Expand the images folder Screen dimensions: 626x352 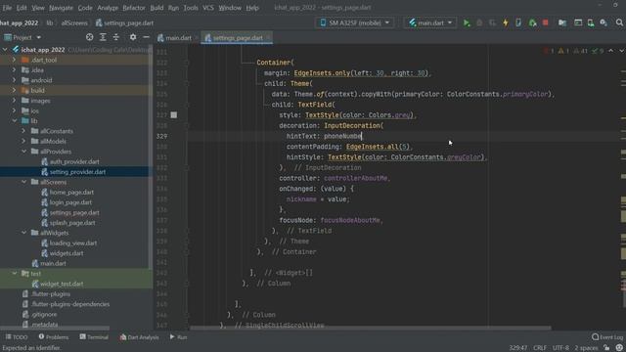(14, 101)
